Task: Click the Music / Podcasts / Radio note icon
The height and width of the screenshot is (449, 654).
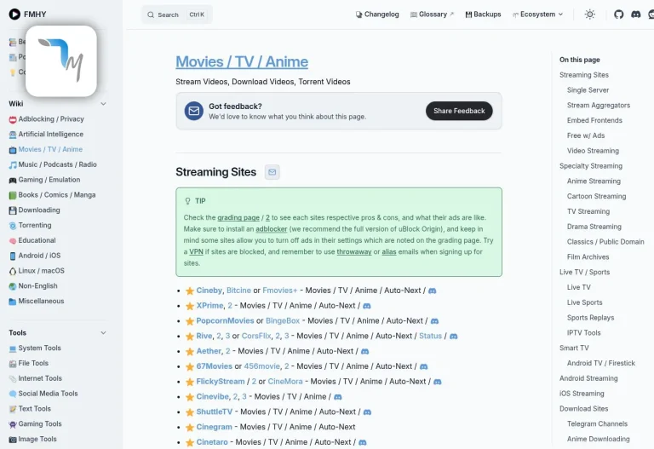Action: [13, 164]
